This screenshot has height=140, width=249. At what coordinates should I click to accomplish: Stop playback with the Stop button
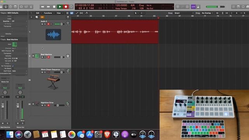tap(54, 7)
